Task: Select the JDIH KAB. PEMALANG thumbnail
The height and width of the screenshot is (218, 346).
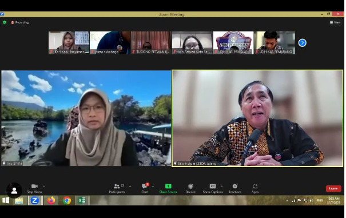Action: 233,43
